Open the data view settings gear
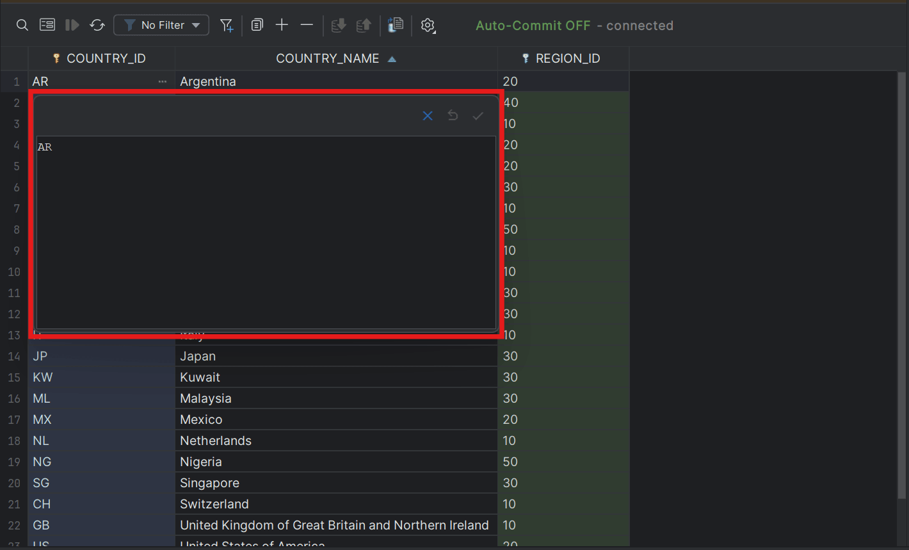909x550 pixels. pos(426,25)
